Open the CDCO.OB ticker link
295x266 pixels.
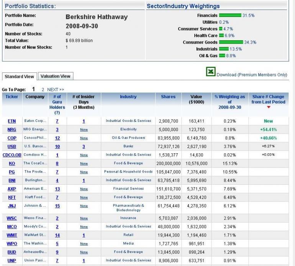click(x=12, y=155)
